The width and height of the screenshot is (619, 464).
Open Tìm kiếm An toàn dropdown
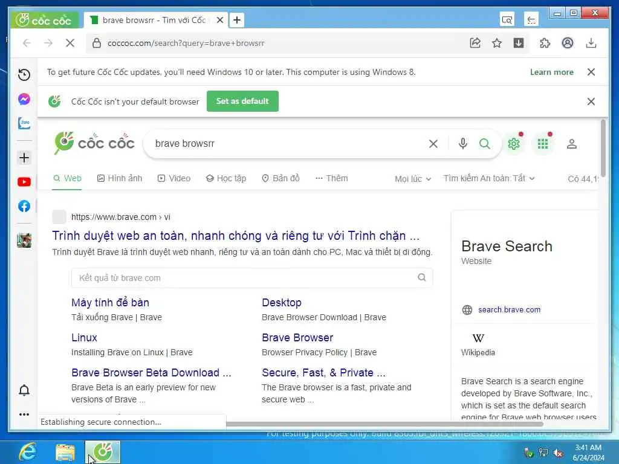[x=489, y=178]
